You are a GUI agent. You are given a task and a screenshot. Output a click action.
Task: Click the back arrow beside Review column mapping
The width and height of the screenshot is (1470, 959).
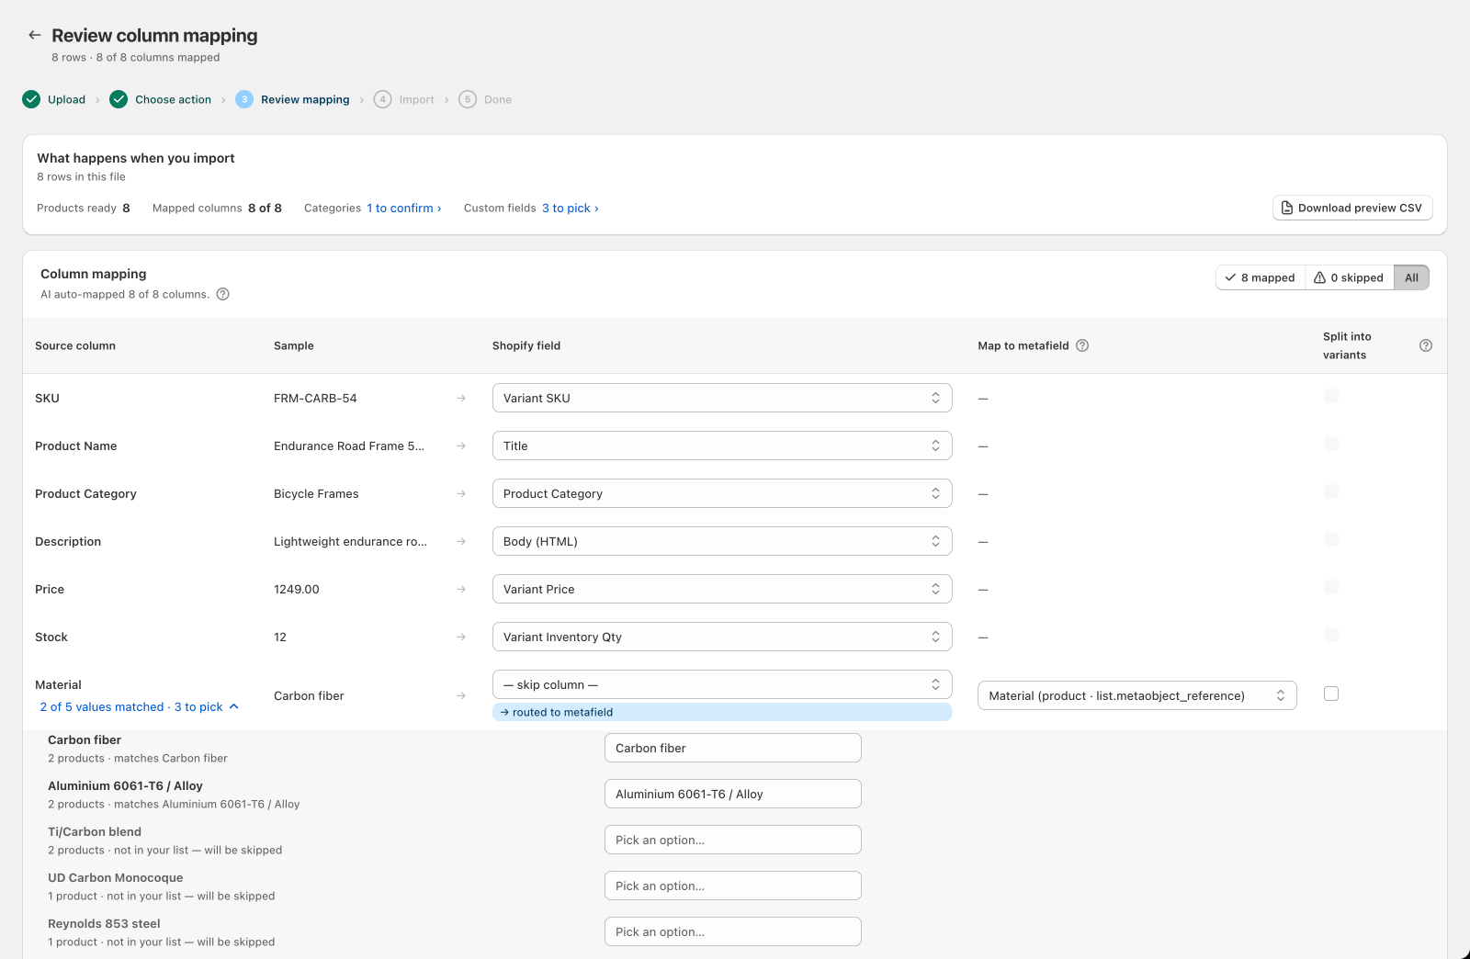[35, 35]
